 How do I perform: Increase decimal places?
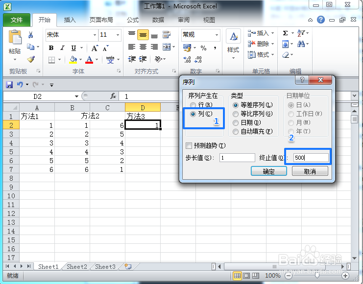coord(187,60)
